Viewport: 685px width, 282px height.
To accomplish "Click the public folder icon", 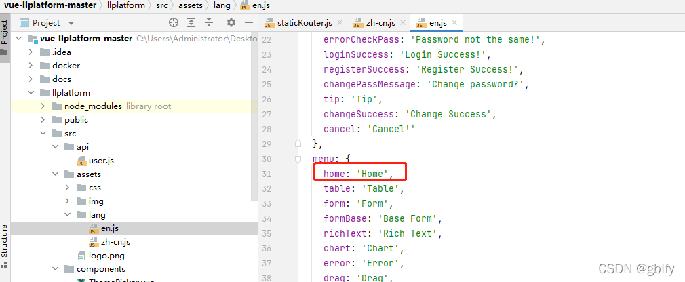I will coord(57,119).
